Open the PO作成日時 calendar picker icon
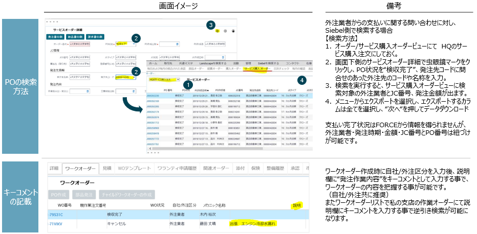This screenshot has width=477, height=234. pos(177,44)
